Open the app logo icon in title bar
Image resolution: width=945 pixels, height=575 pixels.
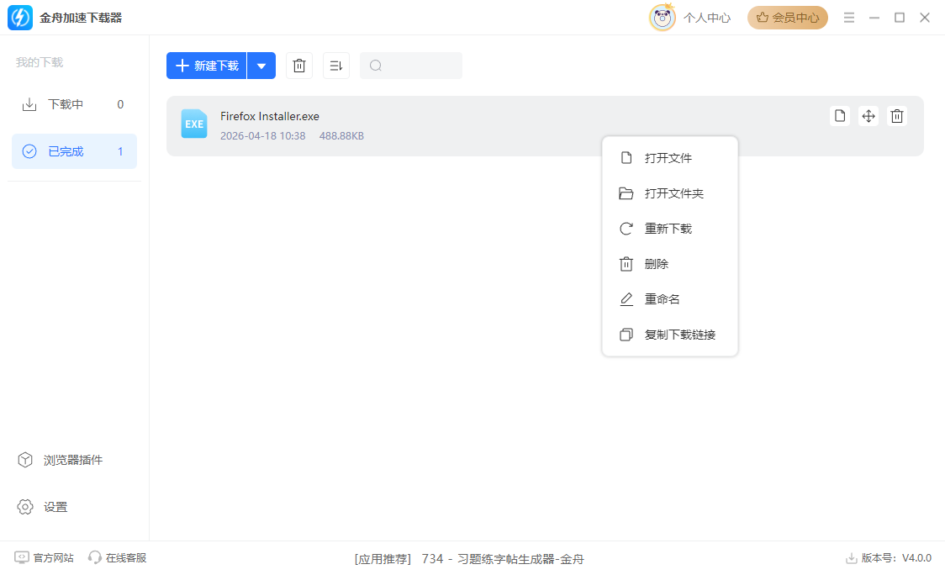(18, 16)
